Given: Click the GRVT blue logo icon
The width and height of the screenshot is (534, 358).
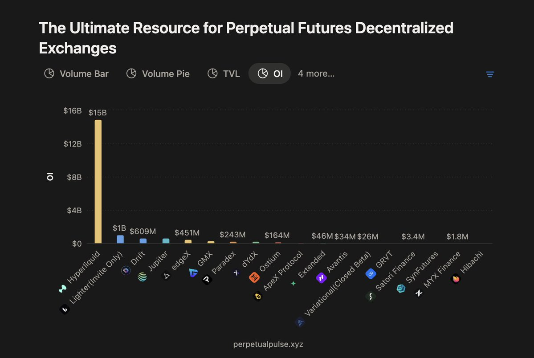Looking at the screenshot, I should 371,274.
